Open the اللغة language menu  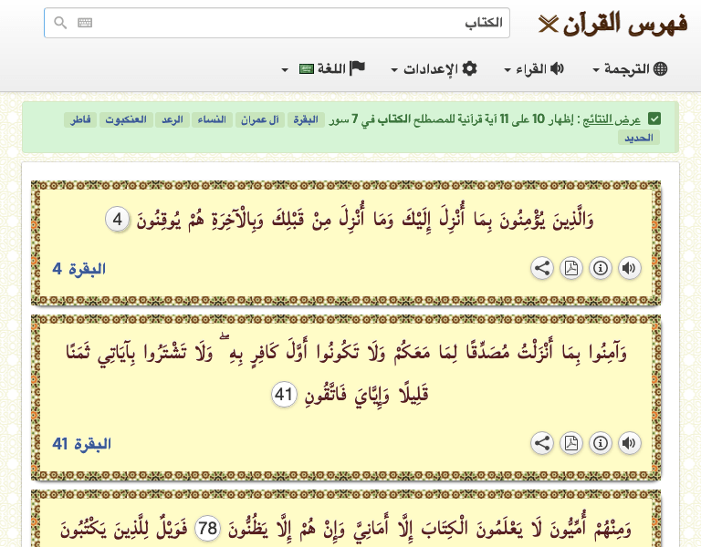324,69
